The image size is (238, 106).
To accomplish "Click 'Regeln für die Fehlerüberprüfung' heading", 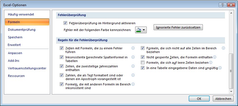I will click(x=83, y=40).
